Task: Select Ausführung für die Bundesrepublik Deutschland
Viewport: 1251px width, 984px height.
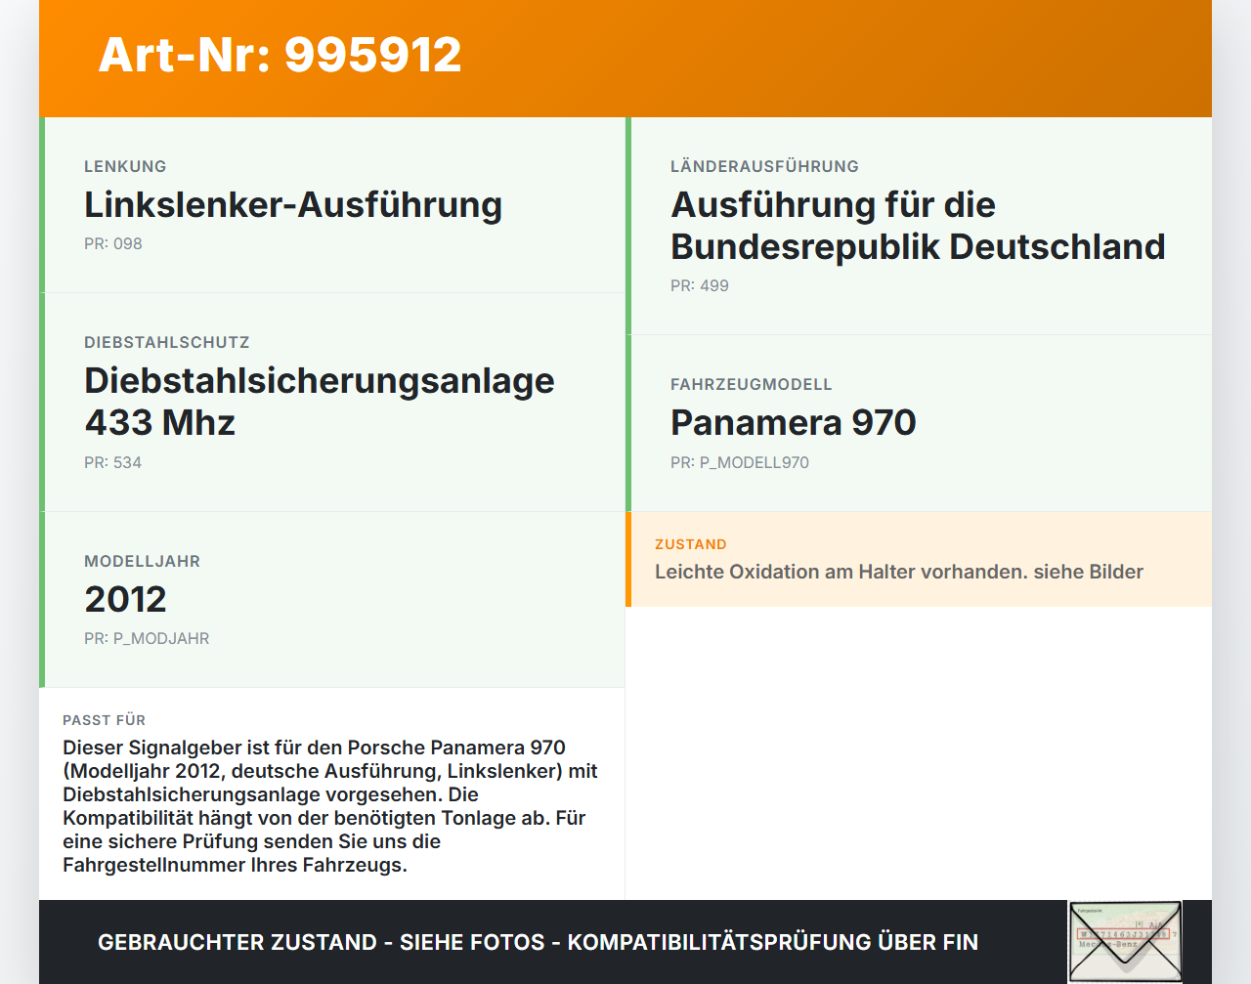Action: tap(918, 226)
